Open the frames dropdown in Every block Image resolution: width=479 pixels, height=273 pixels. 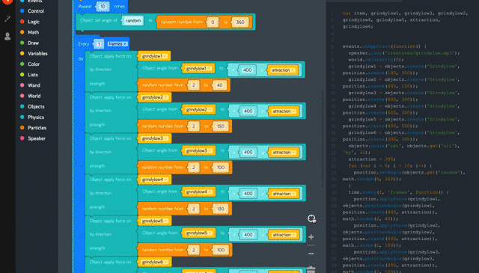coord(118,44)
